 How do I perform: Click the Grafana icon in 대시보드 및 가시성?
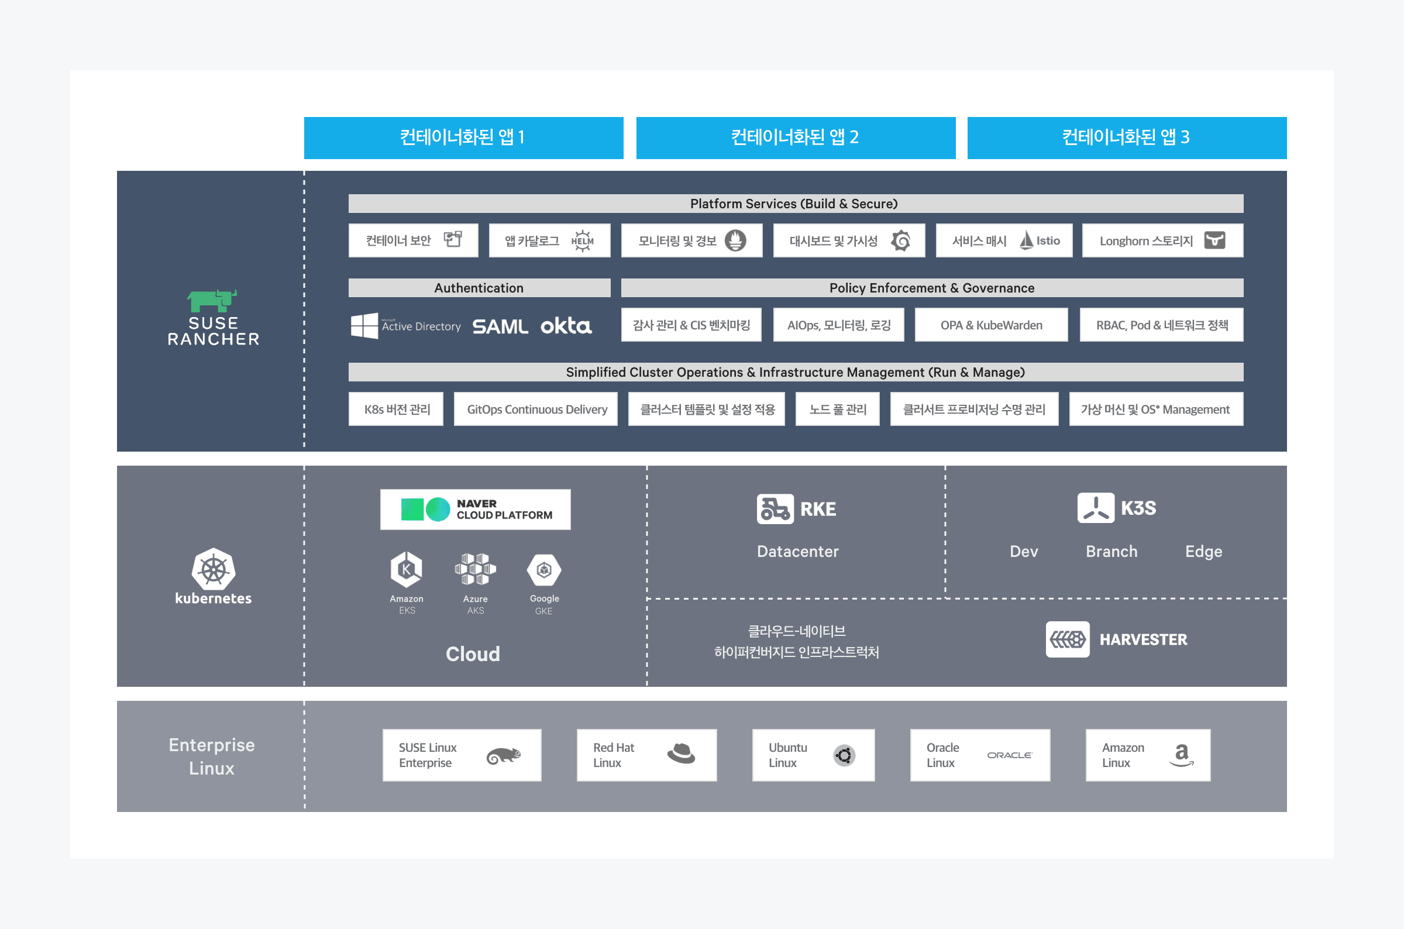tap(900, 240)
